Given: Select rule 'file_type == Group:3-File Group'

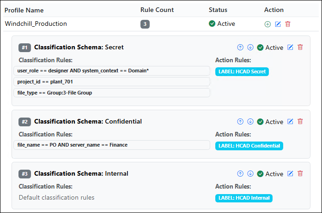Looking at the screenshot, I should click(112, 93).
